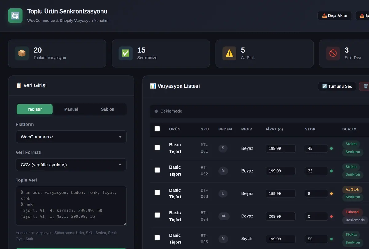Click the Senkron badge in BT-005 row
The width and height of the screenshot is (369, 249).
click(353, 243)
